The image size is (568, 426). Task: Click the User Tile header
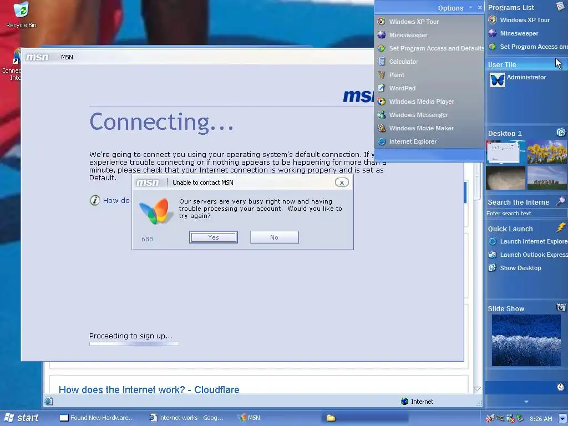click(x=526, y=64)
